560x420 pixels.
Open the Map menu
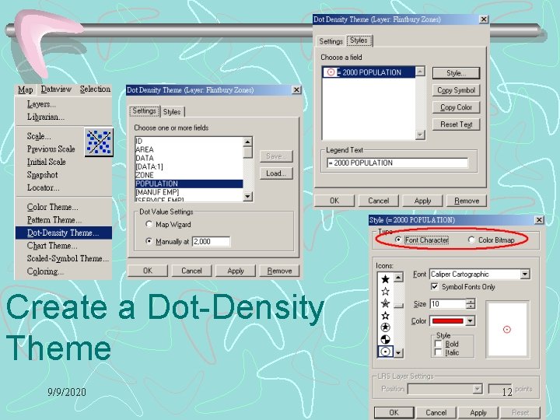coord(26,89)
